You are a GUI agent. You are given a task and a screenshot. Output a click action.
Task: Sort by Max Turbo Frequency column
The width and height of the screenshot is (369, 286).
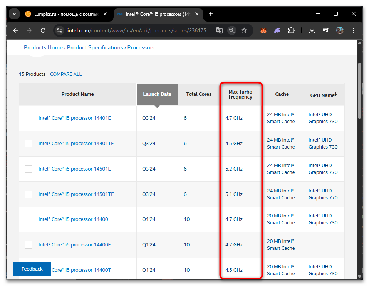click(240, 94)
